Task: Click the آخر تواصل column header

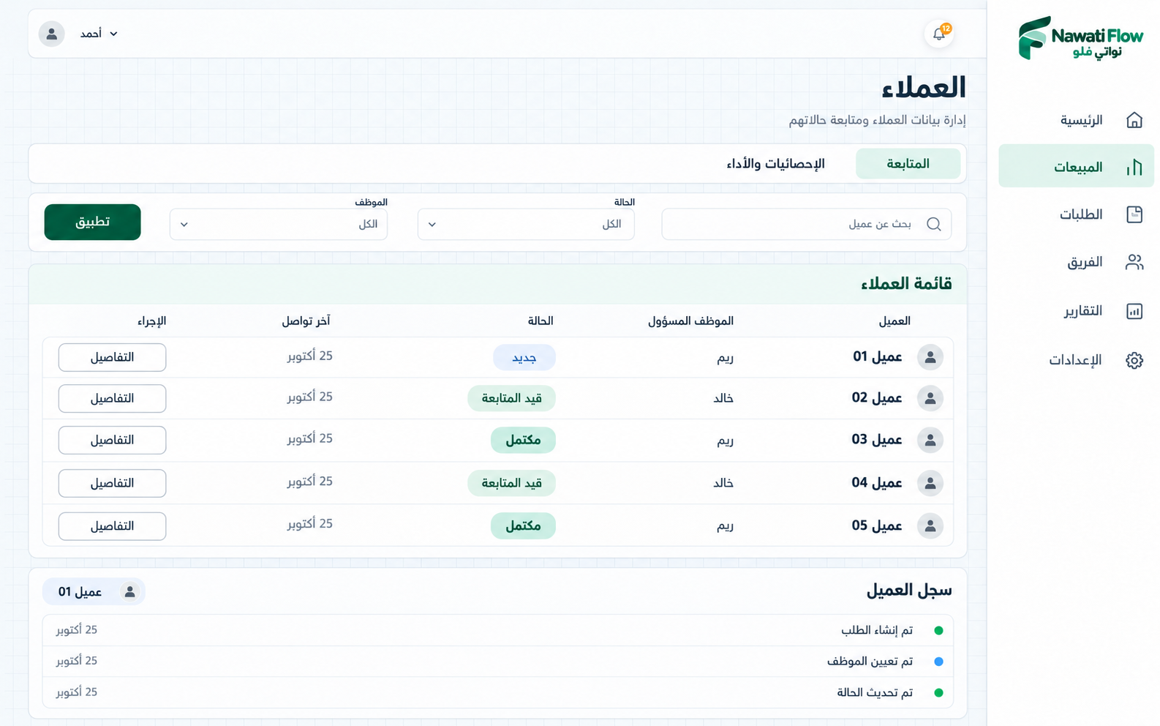Action: coord(306,321)
